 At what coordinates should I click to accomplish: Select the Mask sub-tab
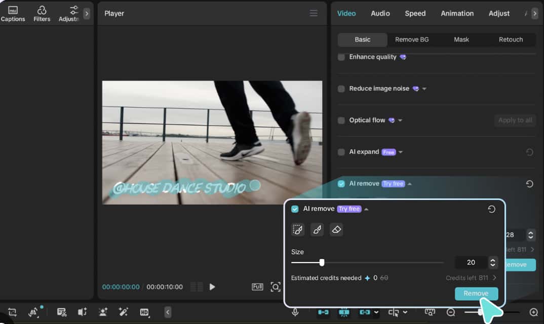[461, 39]
